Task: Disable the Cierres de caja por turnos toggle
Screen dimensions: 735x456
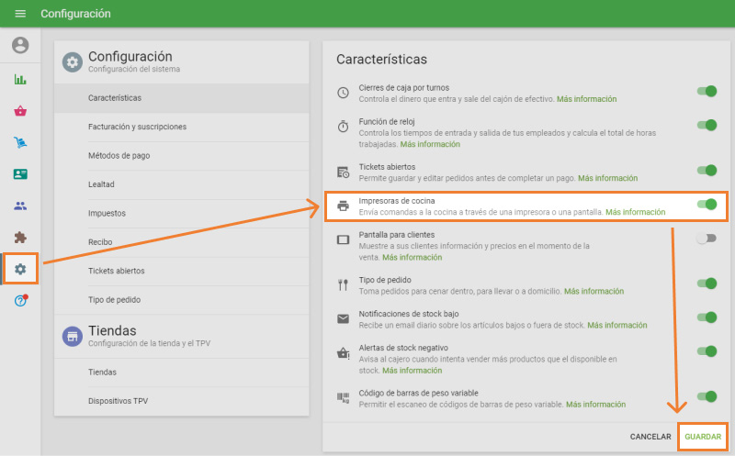Action: 706,92
